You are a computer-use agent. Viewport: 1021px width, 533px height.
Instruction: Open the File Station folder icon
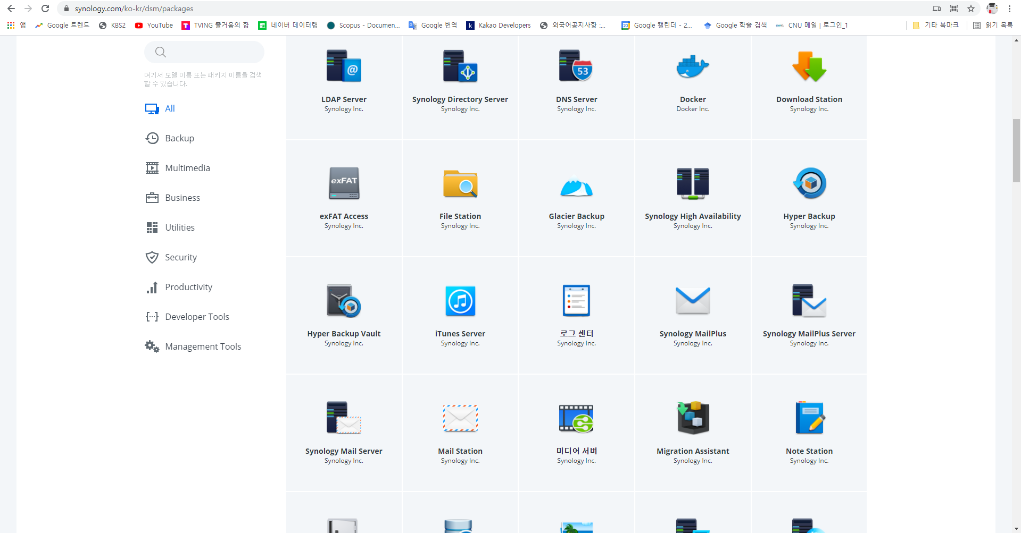[460, 183]
